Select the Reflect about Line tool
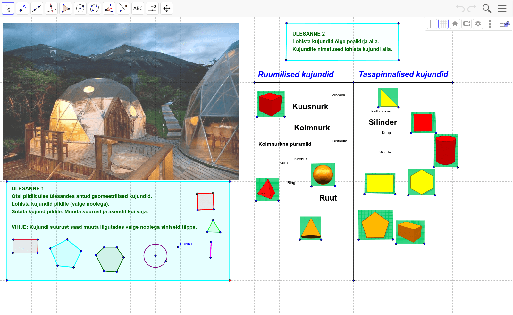 (123, 8)
